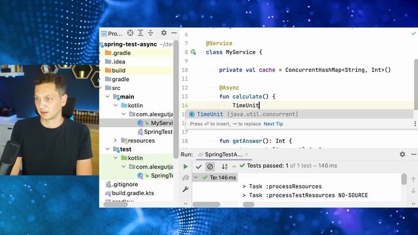418x235 pixels.
Task: Open SpringTe test class under test package
Action: [x=155, y=176]
